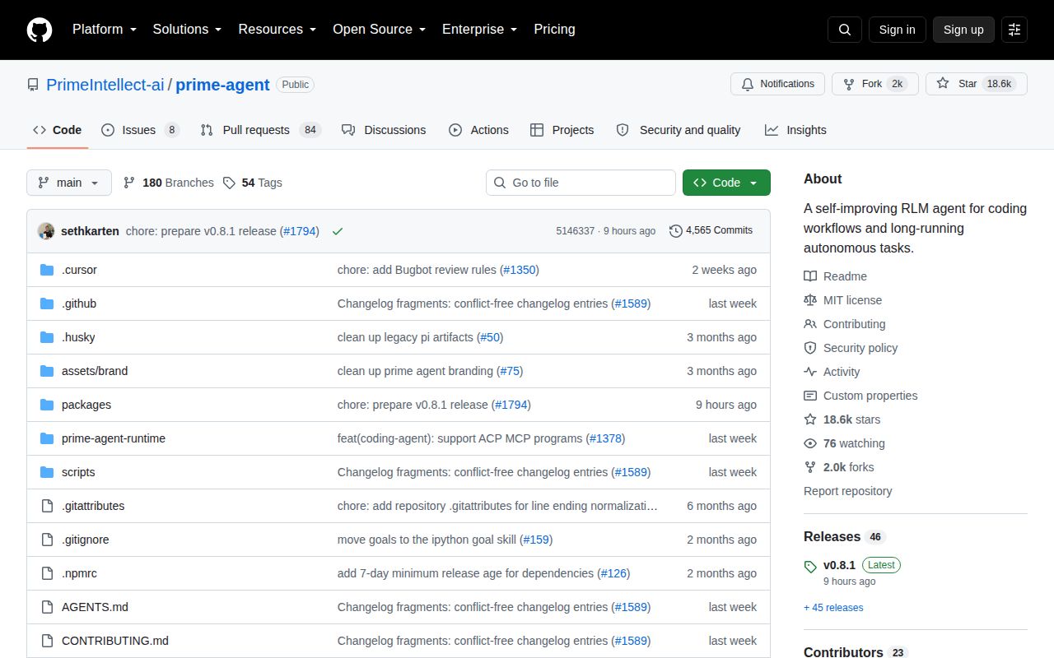
Task: Open the main branch selector dropdown
Action: click(69, 183)
